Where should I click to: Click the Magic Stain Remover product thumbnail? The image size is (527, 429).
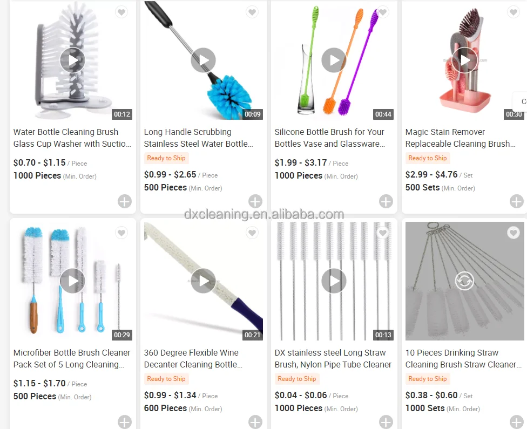[464, 60]
